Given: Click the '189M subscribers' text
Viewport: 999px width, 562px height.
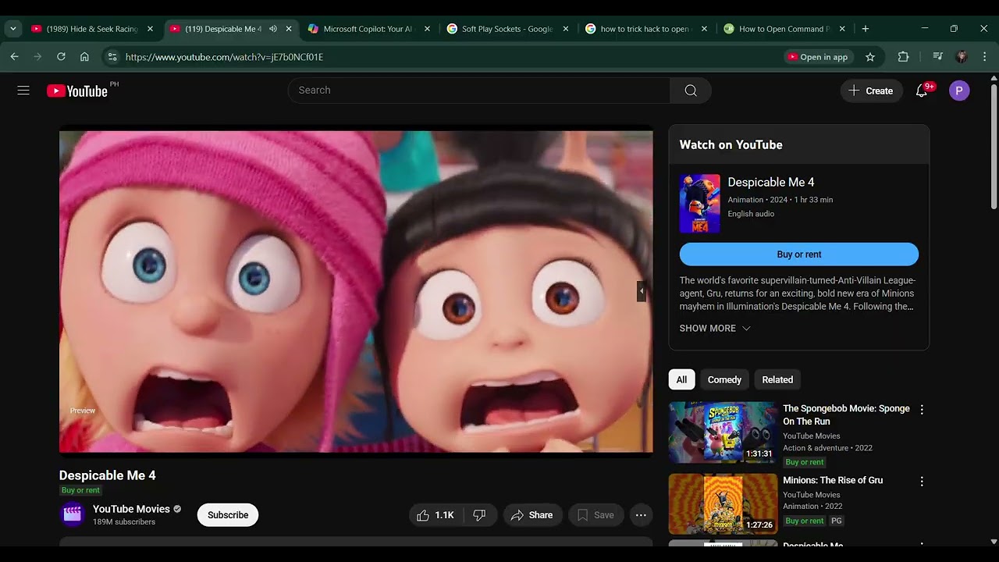Looking at the screenshot, I should (124, 522).
